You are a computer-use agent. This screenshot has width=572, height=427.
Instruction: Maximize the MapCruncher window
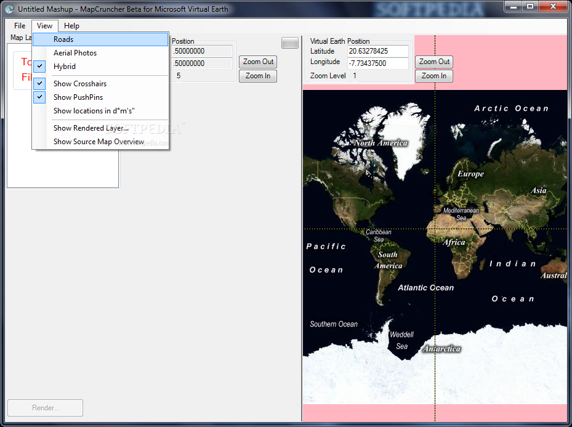(530, 7)
